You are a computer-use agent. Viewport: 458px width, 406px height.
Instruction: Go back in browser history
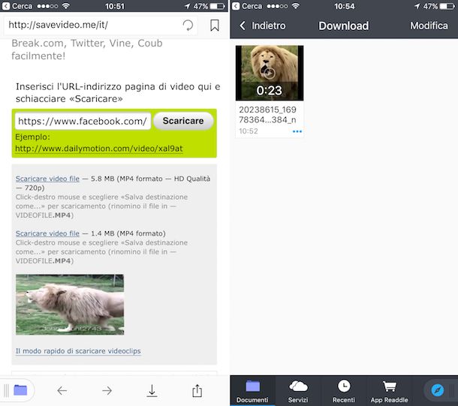[62, 390]
